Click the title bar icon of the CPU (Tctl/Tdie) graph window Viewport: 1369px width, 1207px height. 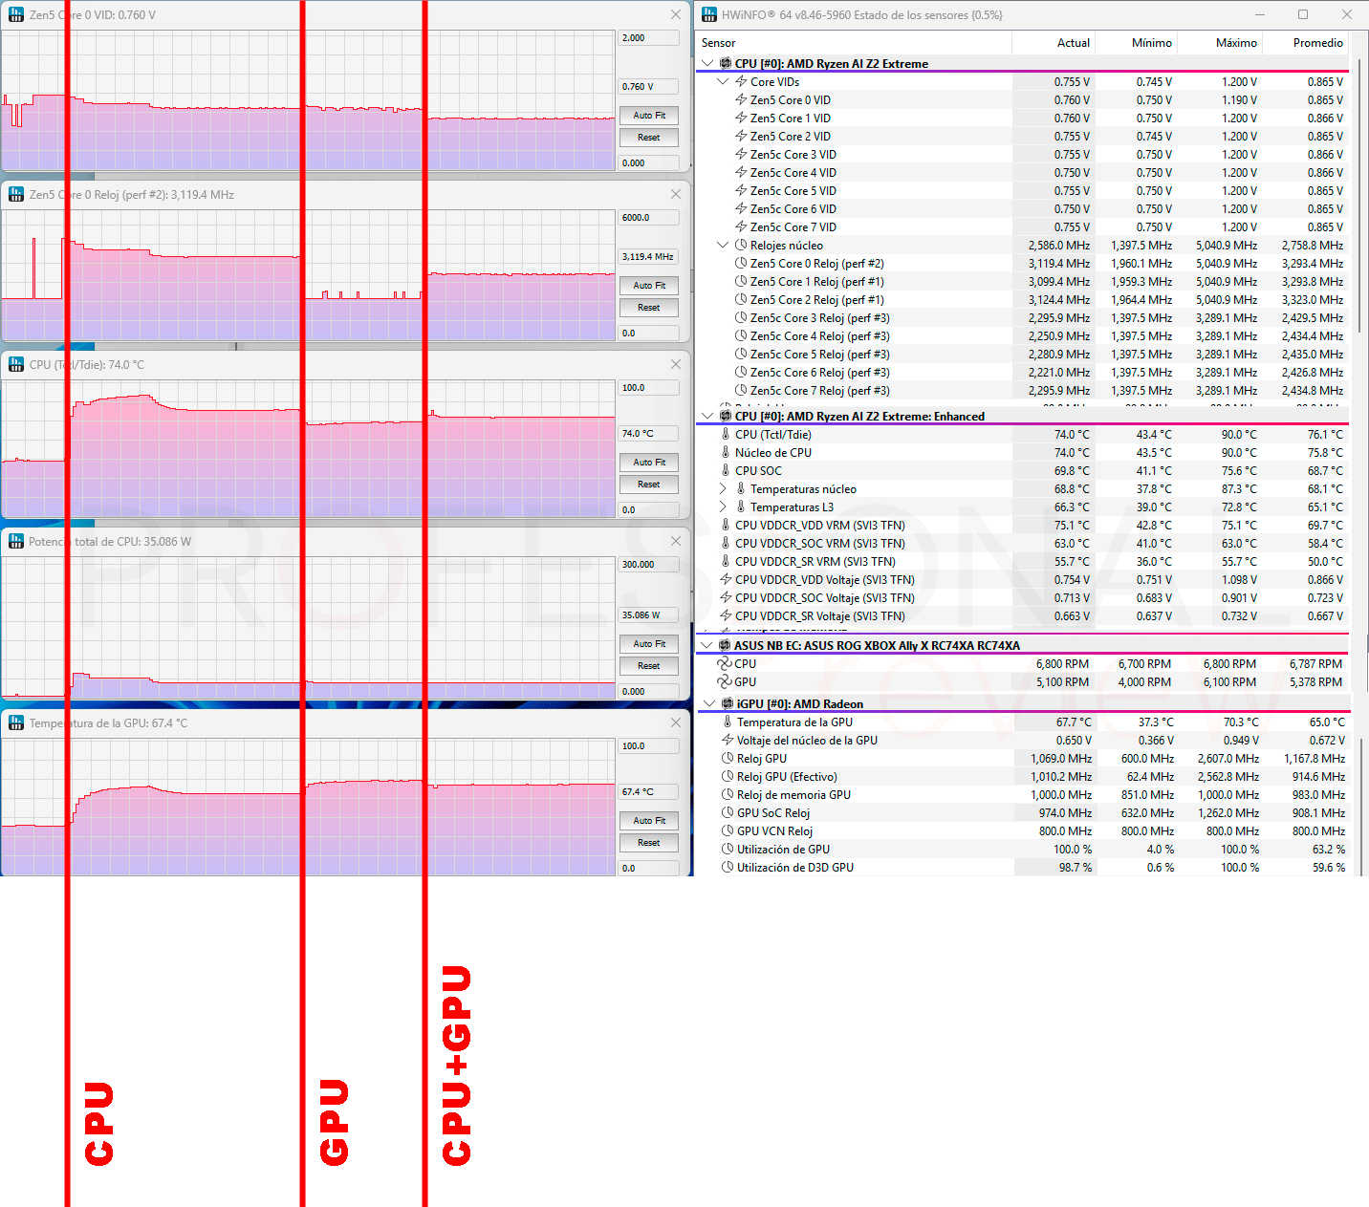pyautogui.click(x=16, y=365)
